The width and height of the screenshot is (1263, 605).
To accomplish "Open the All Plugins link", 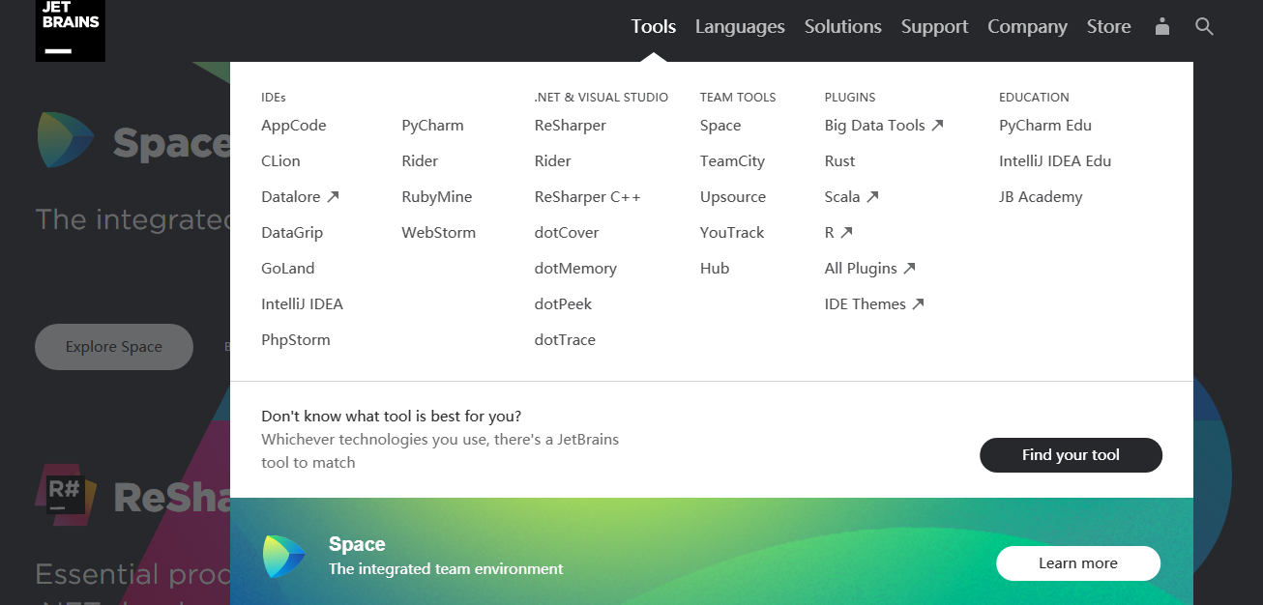I will click(869, 268).
